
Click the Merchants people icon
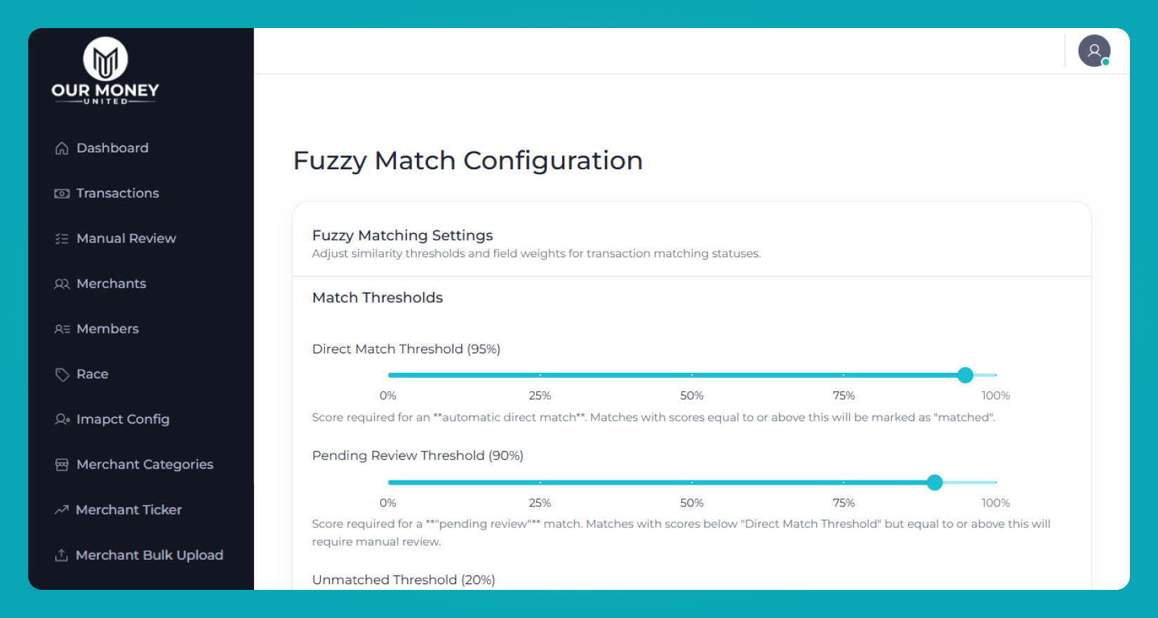(x=62, y=284)
